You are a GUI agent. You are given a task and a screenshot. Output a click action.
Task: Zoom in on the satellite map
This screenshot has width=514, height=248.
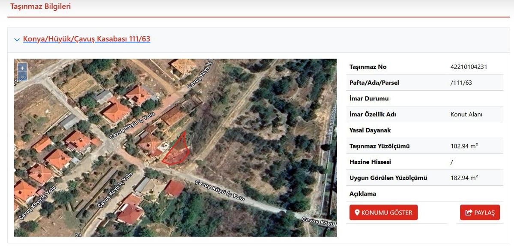point(22,68)
